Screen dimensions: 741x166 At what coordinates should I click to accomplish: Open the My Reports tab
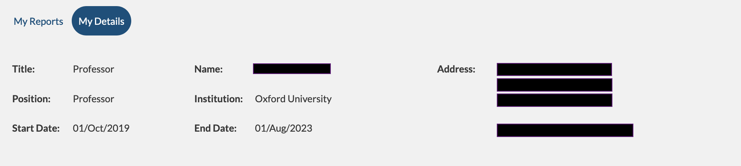tap(38, 21)
